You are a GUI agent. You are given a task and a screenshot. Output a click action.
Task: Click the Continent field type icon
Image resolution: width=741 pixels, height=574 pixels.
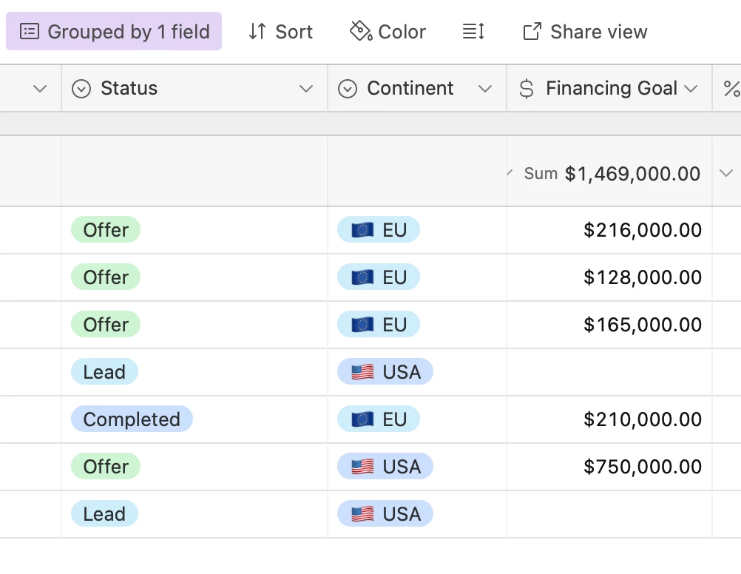coord(348,89)
